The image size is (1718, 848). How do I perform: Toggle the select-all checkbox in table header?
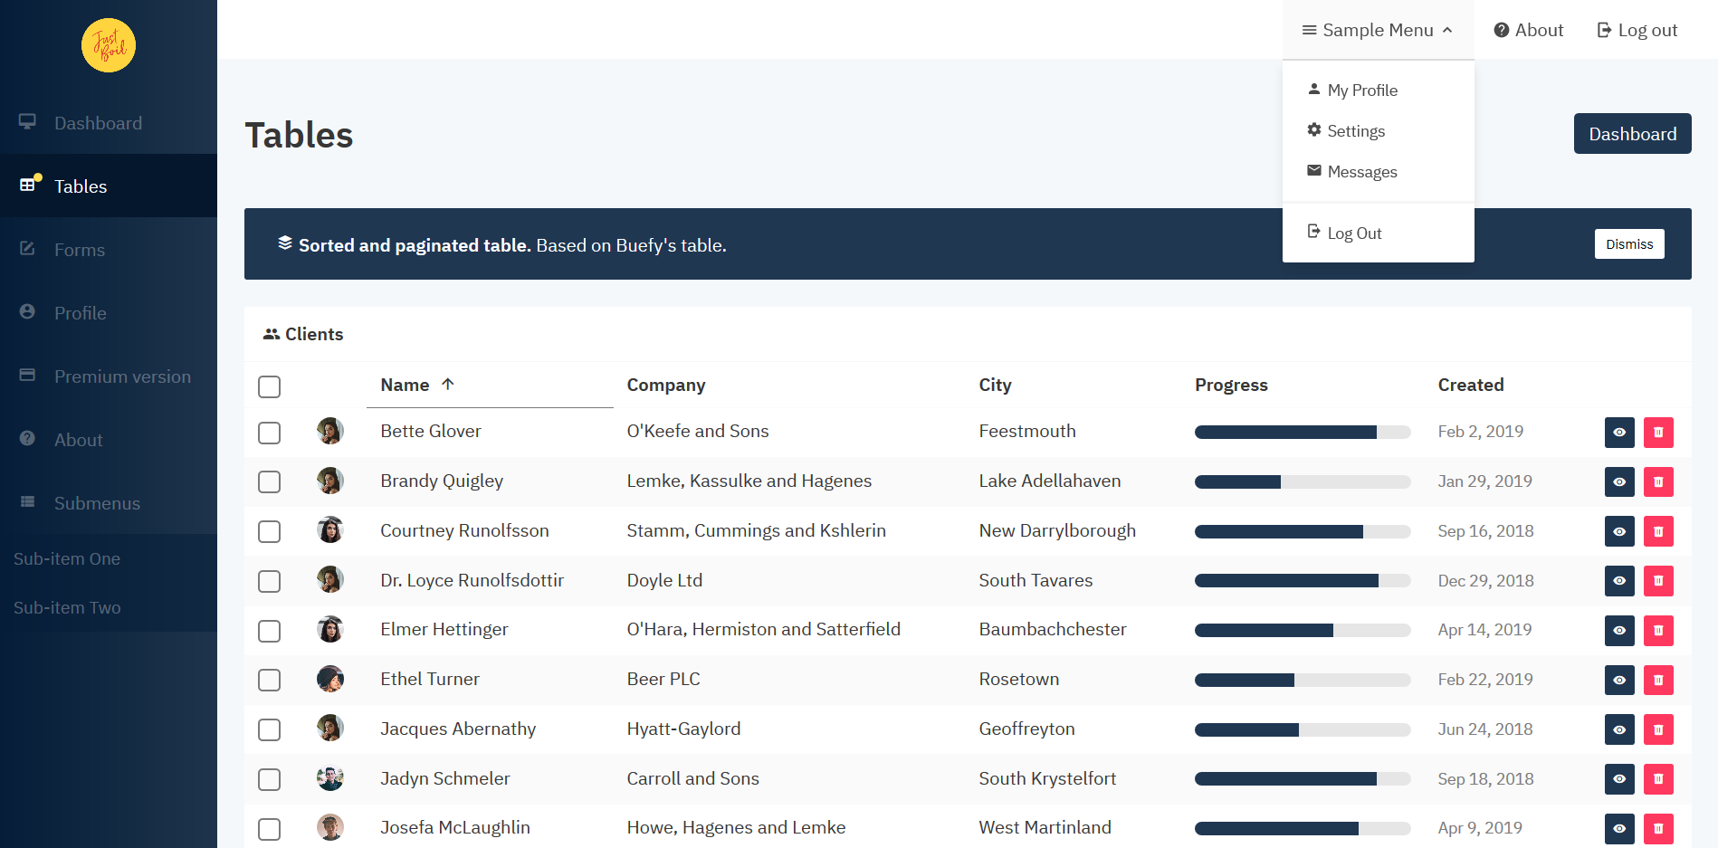tap(269, 386)
